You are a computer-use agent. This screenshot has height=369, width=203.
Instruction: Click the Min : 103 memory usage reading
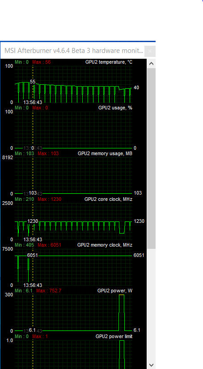click(x=25, y=154)
